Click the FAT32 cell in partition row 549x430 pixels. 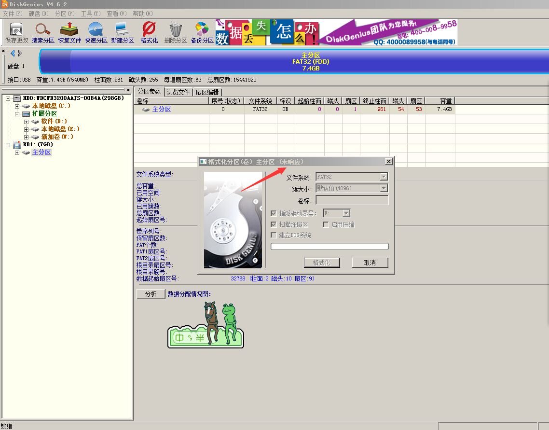coord(261,110)
